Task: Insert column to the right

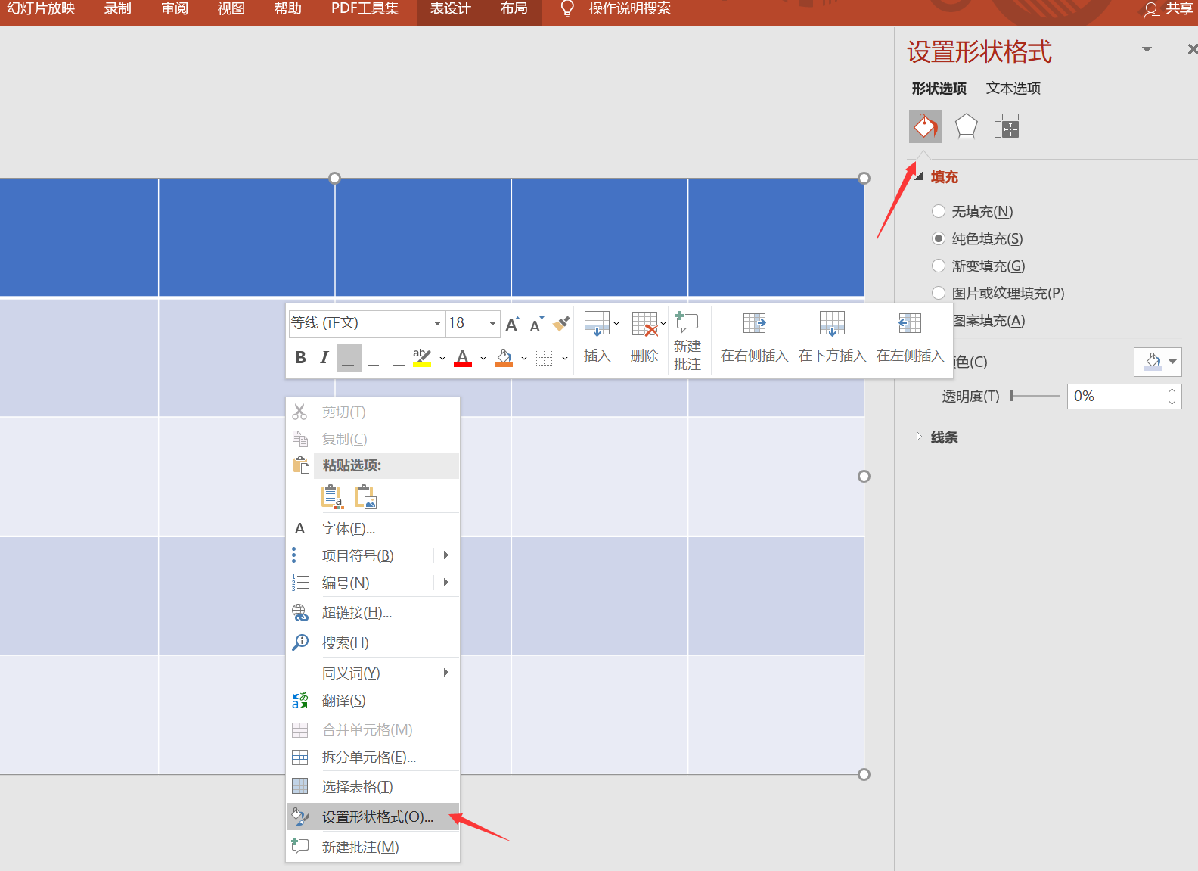Action: click(754, 337)
